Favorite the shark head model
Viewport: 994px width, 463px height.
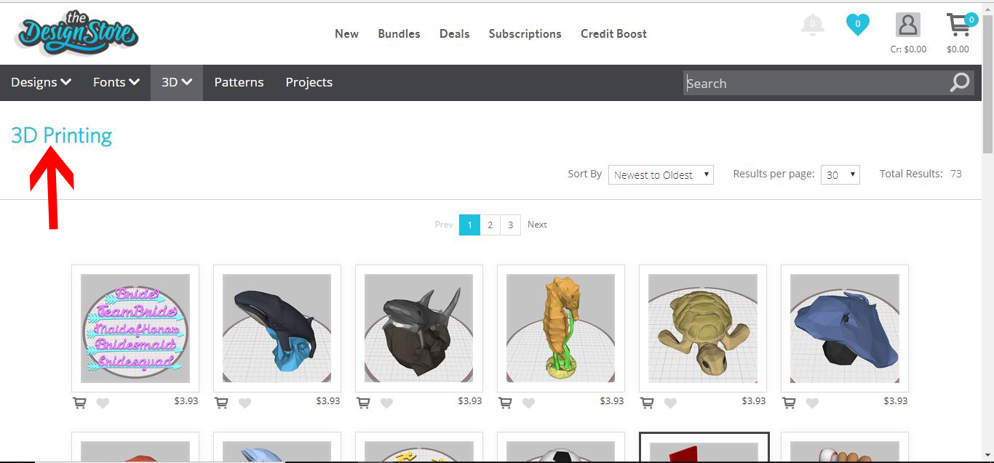(x=386, y=403)
